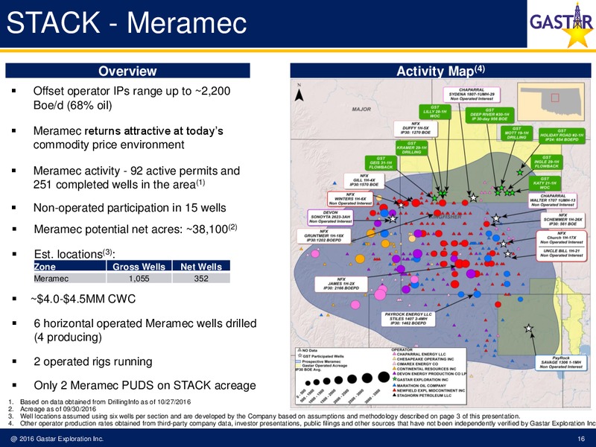Click '6 horizontal operated Meramec wells' bullet
596x447 pixels.
coord(145,330)
